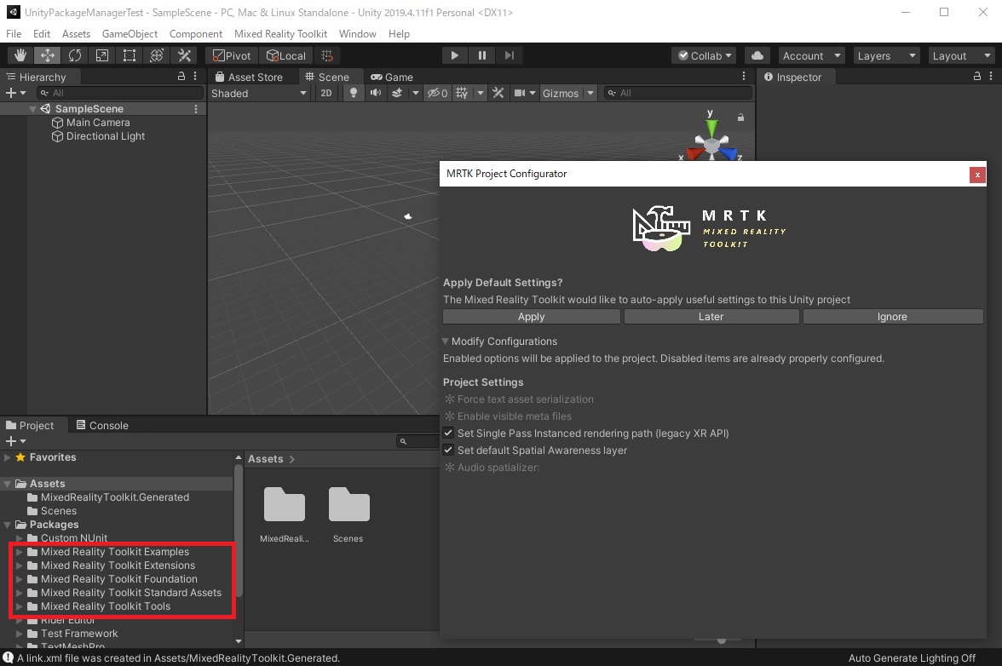1002x666 pixels.
Task: Select Main Camera in Hierarchy
Action: click(x=98, y=123)
